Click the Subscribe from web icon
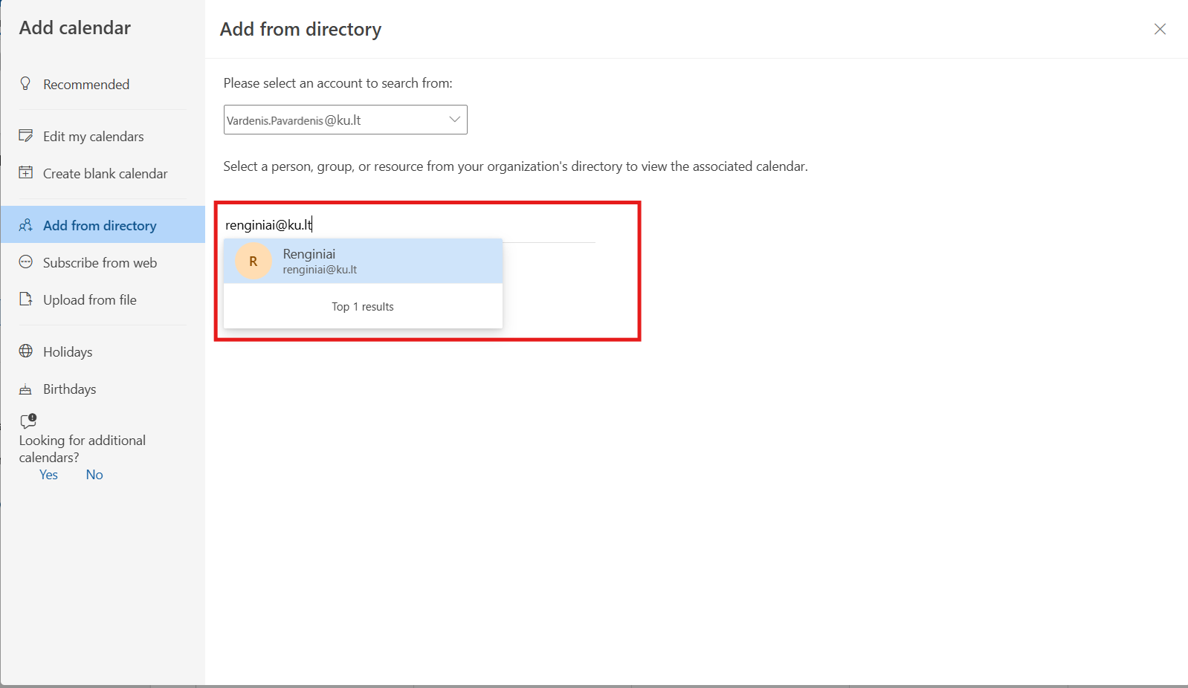Screen dimensions: 1188x688 pyautogui.click(x=26, y=262)
